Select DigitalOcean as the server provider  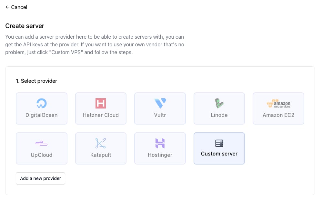[41, 108]
